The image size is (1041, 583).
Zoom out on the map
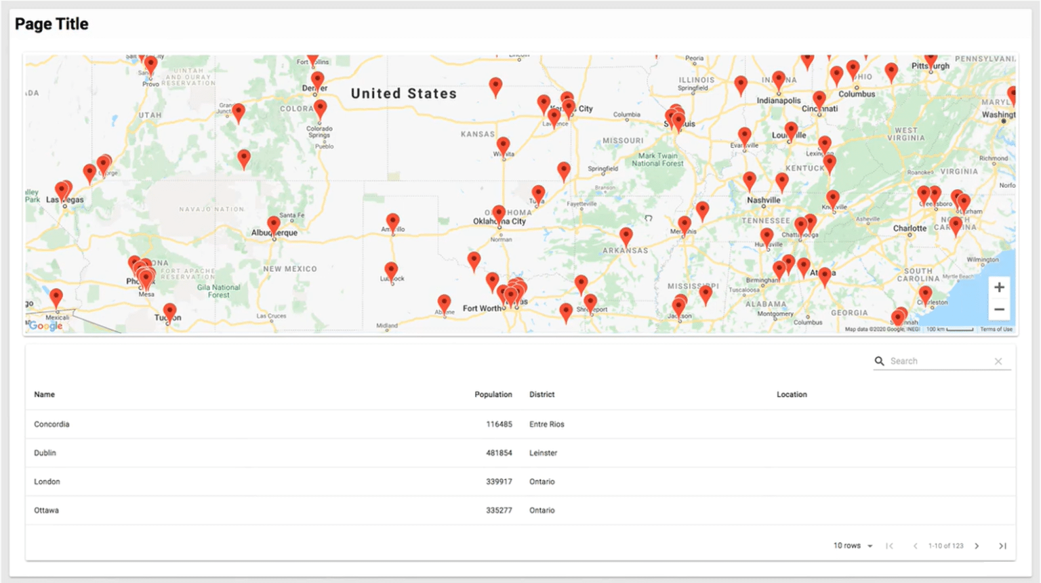click(x=999, y=310)
